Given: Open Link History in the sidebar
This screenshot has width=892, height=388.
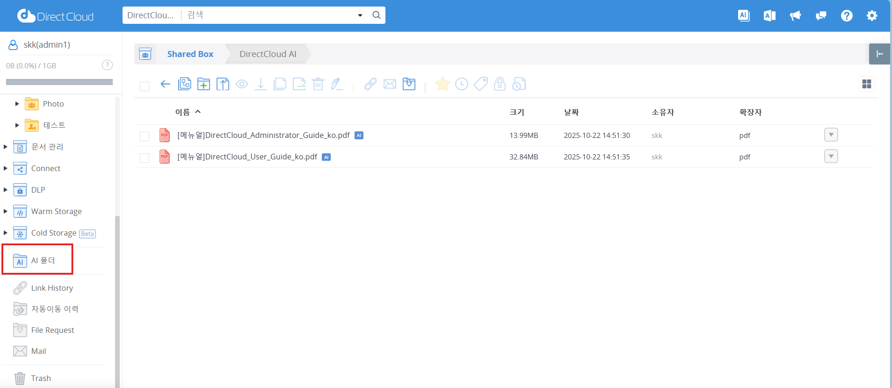Looking at the screenshot, I should (x=52, y=288).
